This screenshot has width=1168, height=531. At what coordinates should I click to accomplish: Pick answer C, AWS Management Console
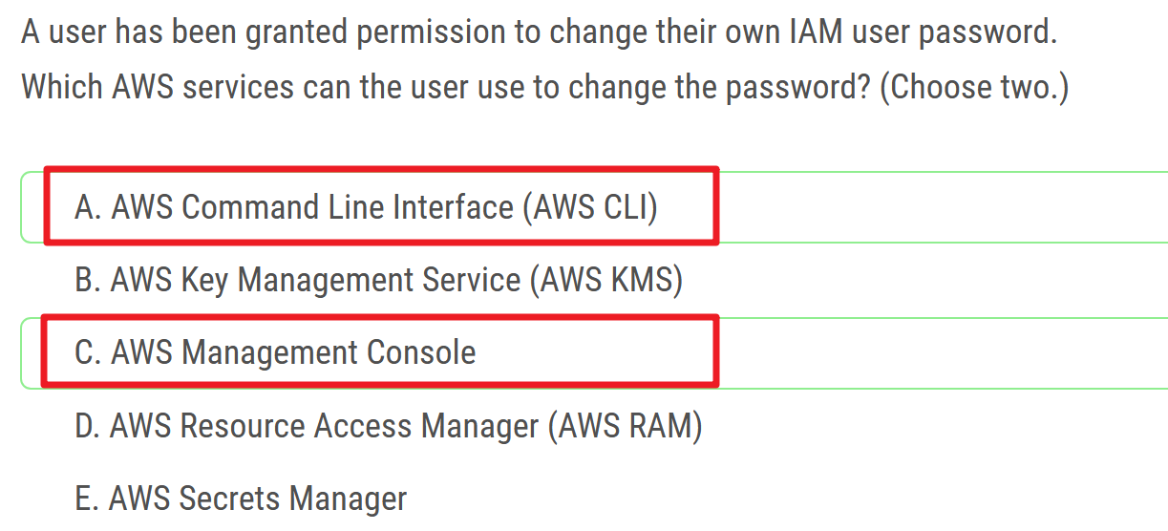coord(275,352)
